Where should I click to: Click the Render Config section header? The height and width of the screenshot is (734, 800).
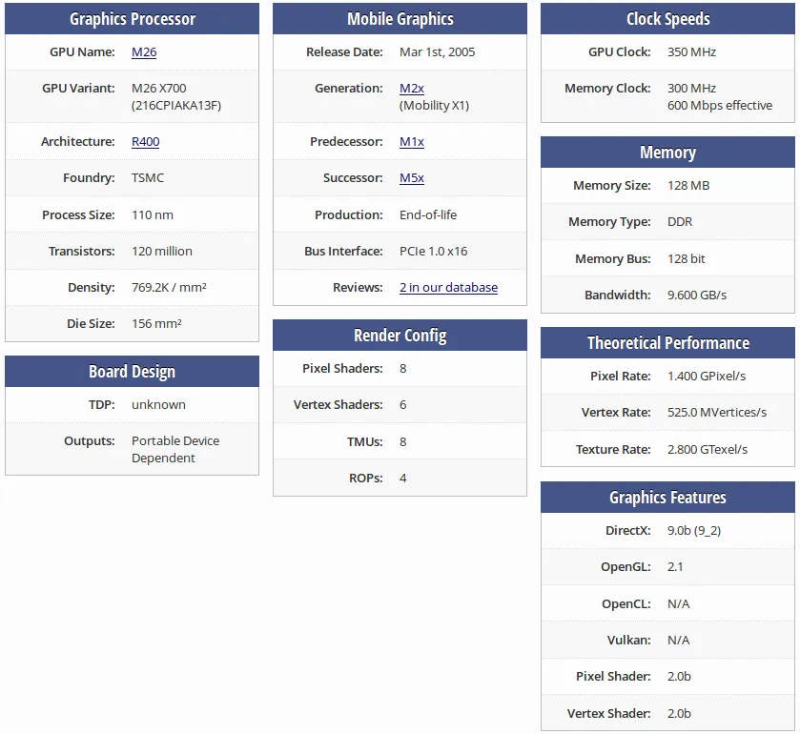(400, 336)
